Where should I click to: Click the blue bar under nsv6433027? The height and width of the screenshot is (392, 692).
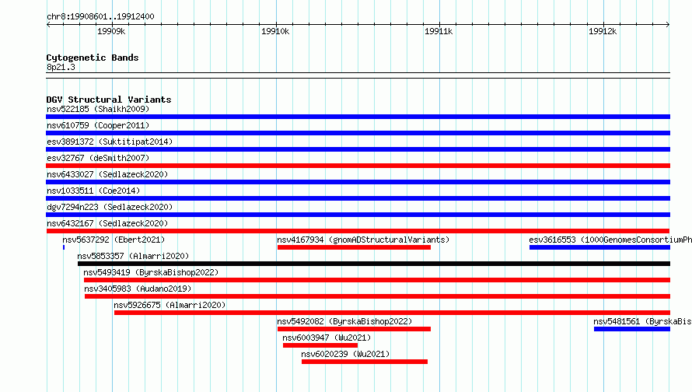pos(358,182)
